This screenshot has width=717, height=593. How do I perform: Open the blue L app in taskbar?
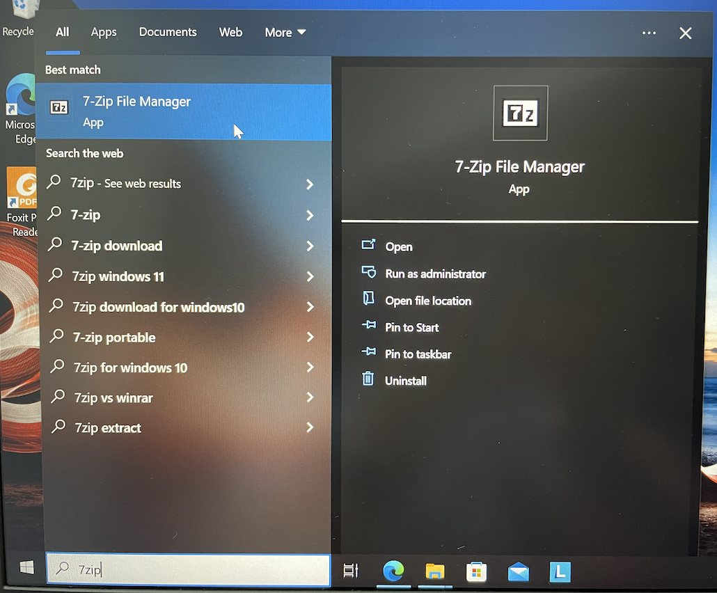click(560, 571)
